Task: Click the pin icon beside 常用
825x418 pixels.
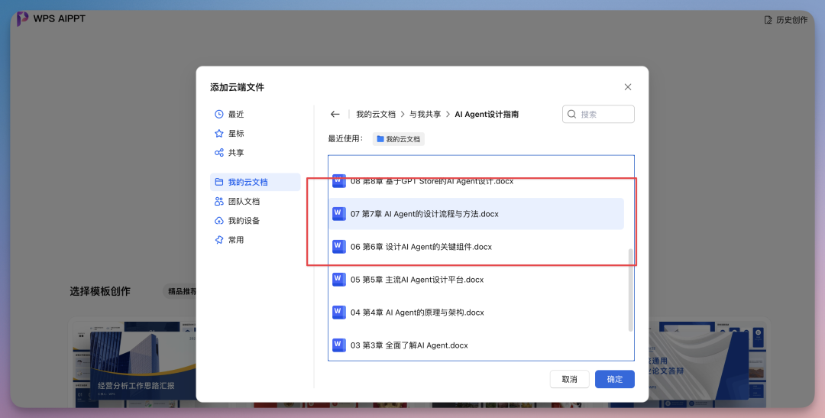Action: [x=219, y=239]
